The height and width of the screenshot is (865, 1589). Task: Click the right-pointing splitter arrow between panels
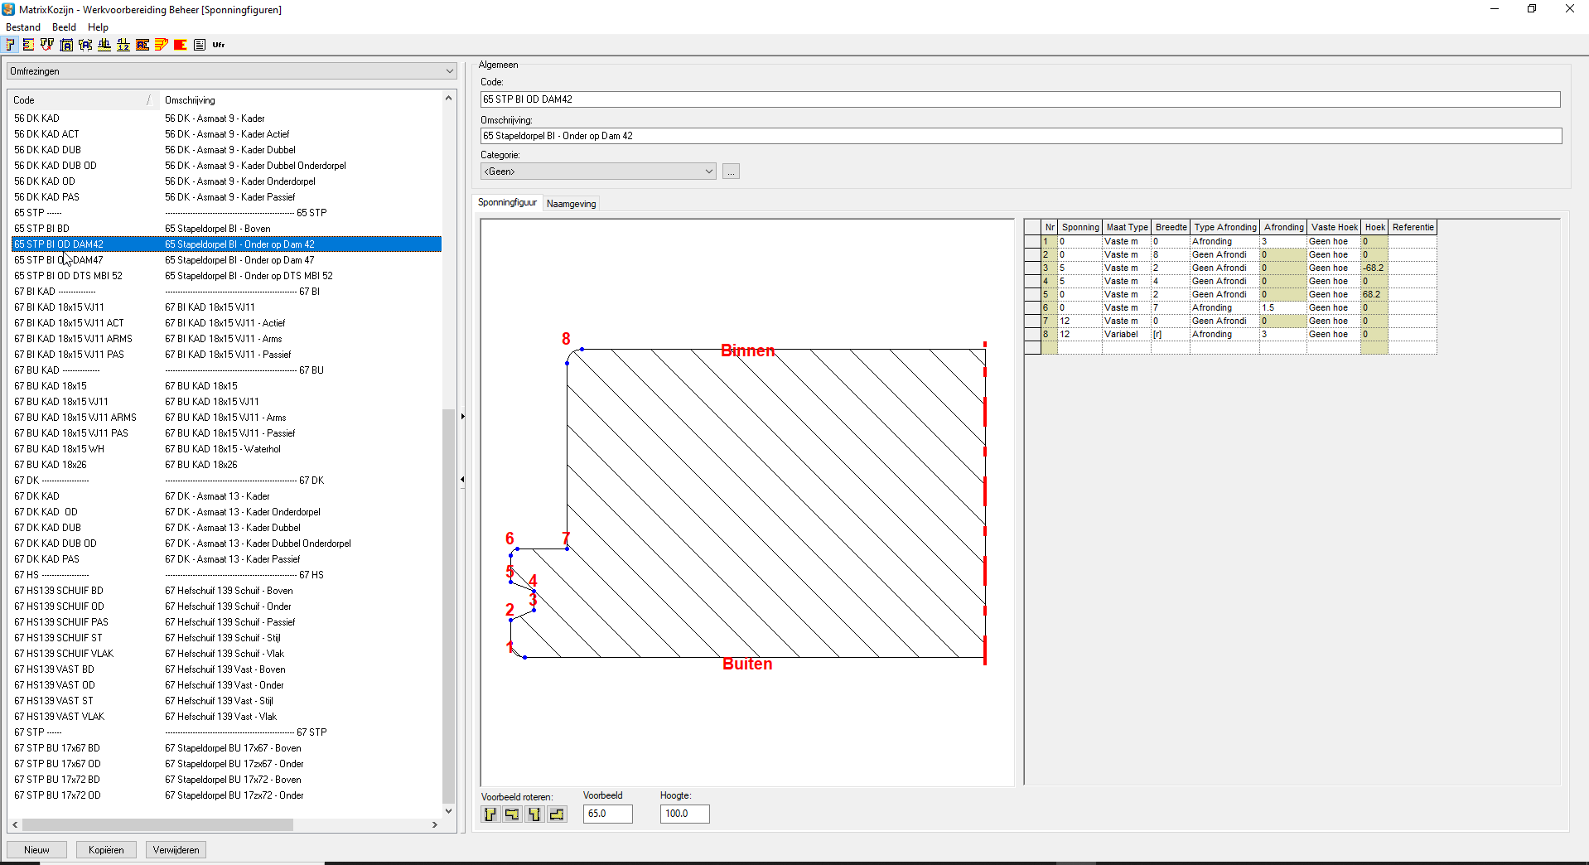(x=462, y=416)
